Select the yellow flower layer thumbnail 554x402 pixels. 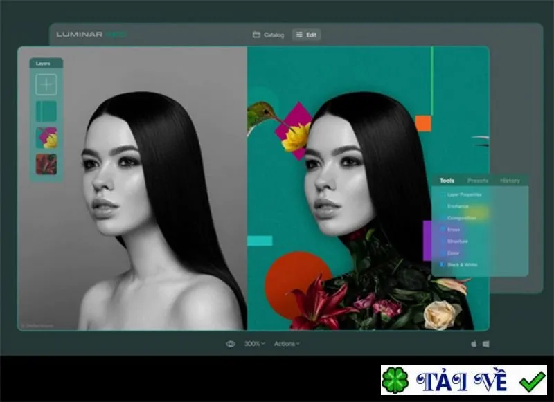coord(46,138)
